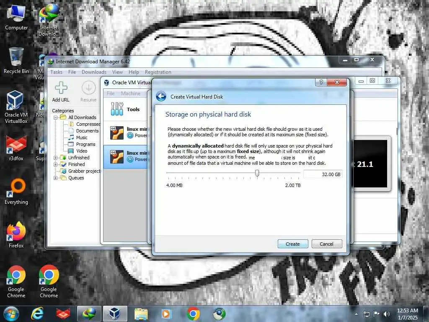Click the 32.00 GB size input field
Viewport: 429px width, 322px height.
point(323,174)
